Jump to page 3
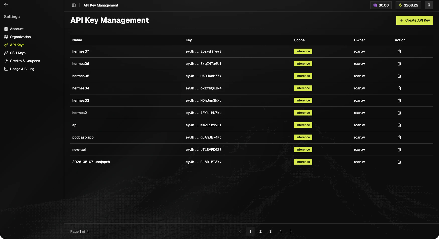The width and height of the screenshot is (439, 239). [271, 231]
